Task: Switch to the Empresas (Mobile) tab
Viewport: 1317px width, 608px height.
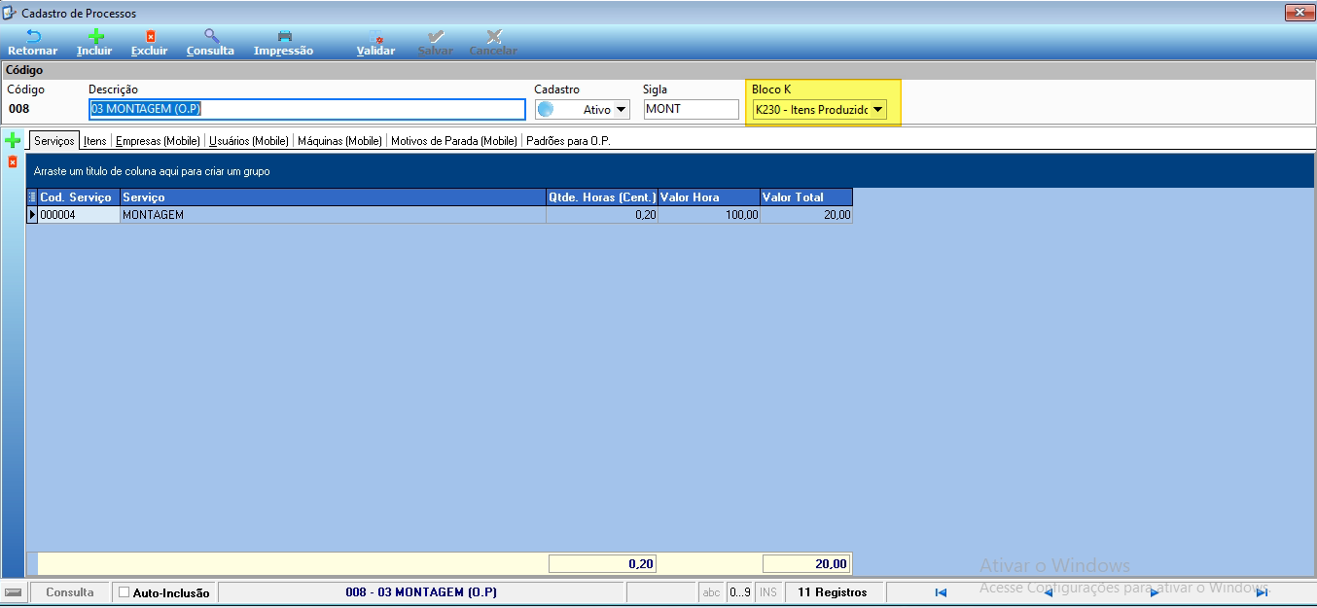Action: (x=158, y=140)
